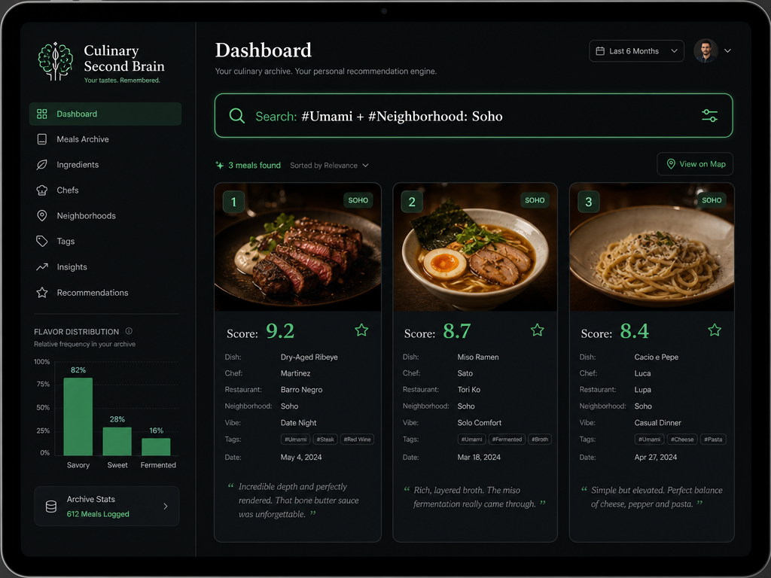Click the Savory bar in flavor chart
The image size is (771, 578).
pyautogui.click(x=78, y=416)
